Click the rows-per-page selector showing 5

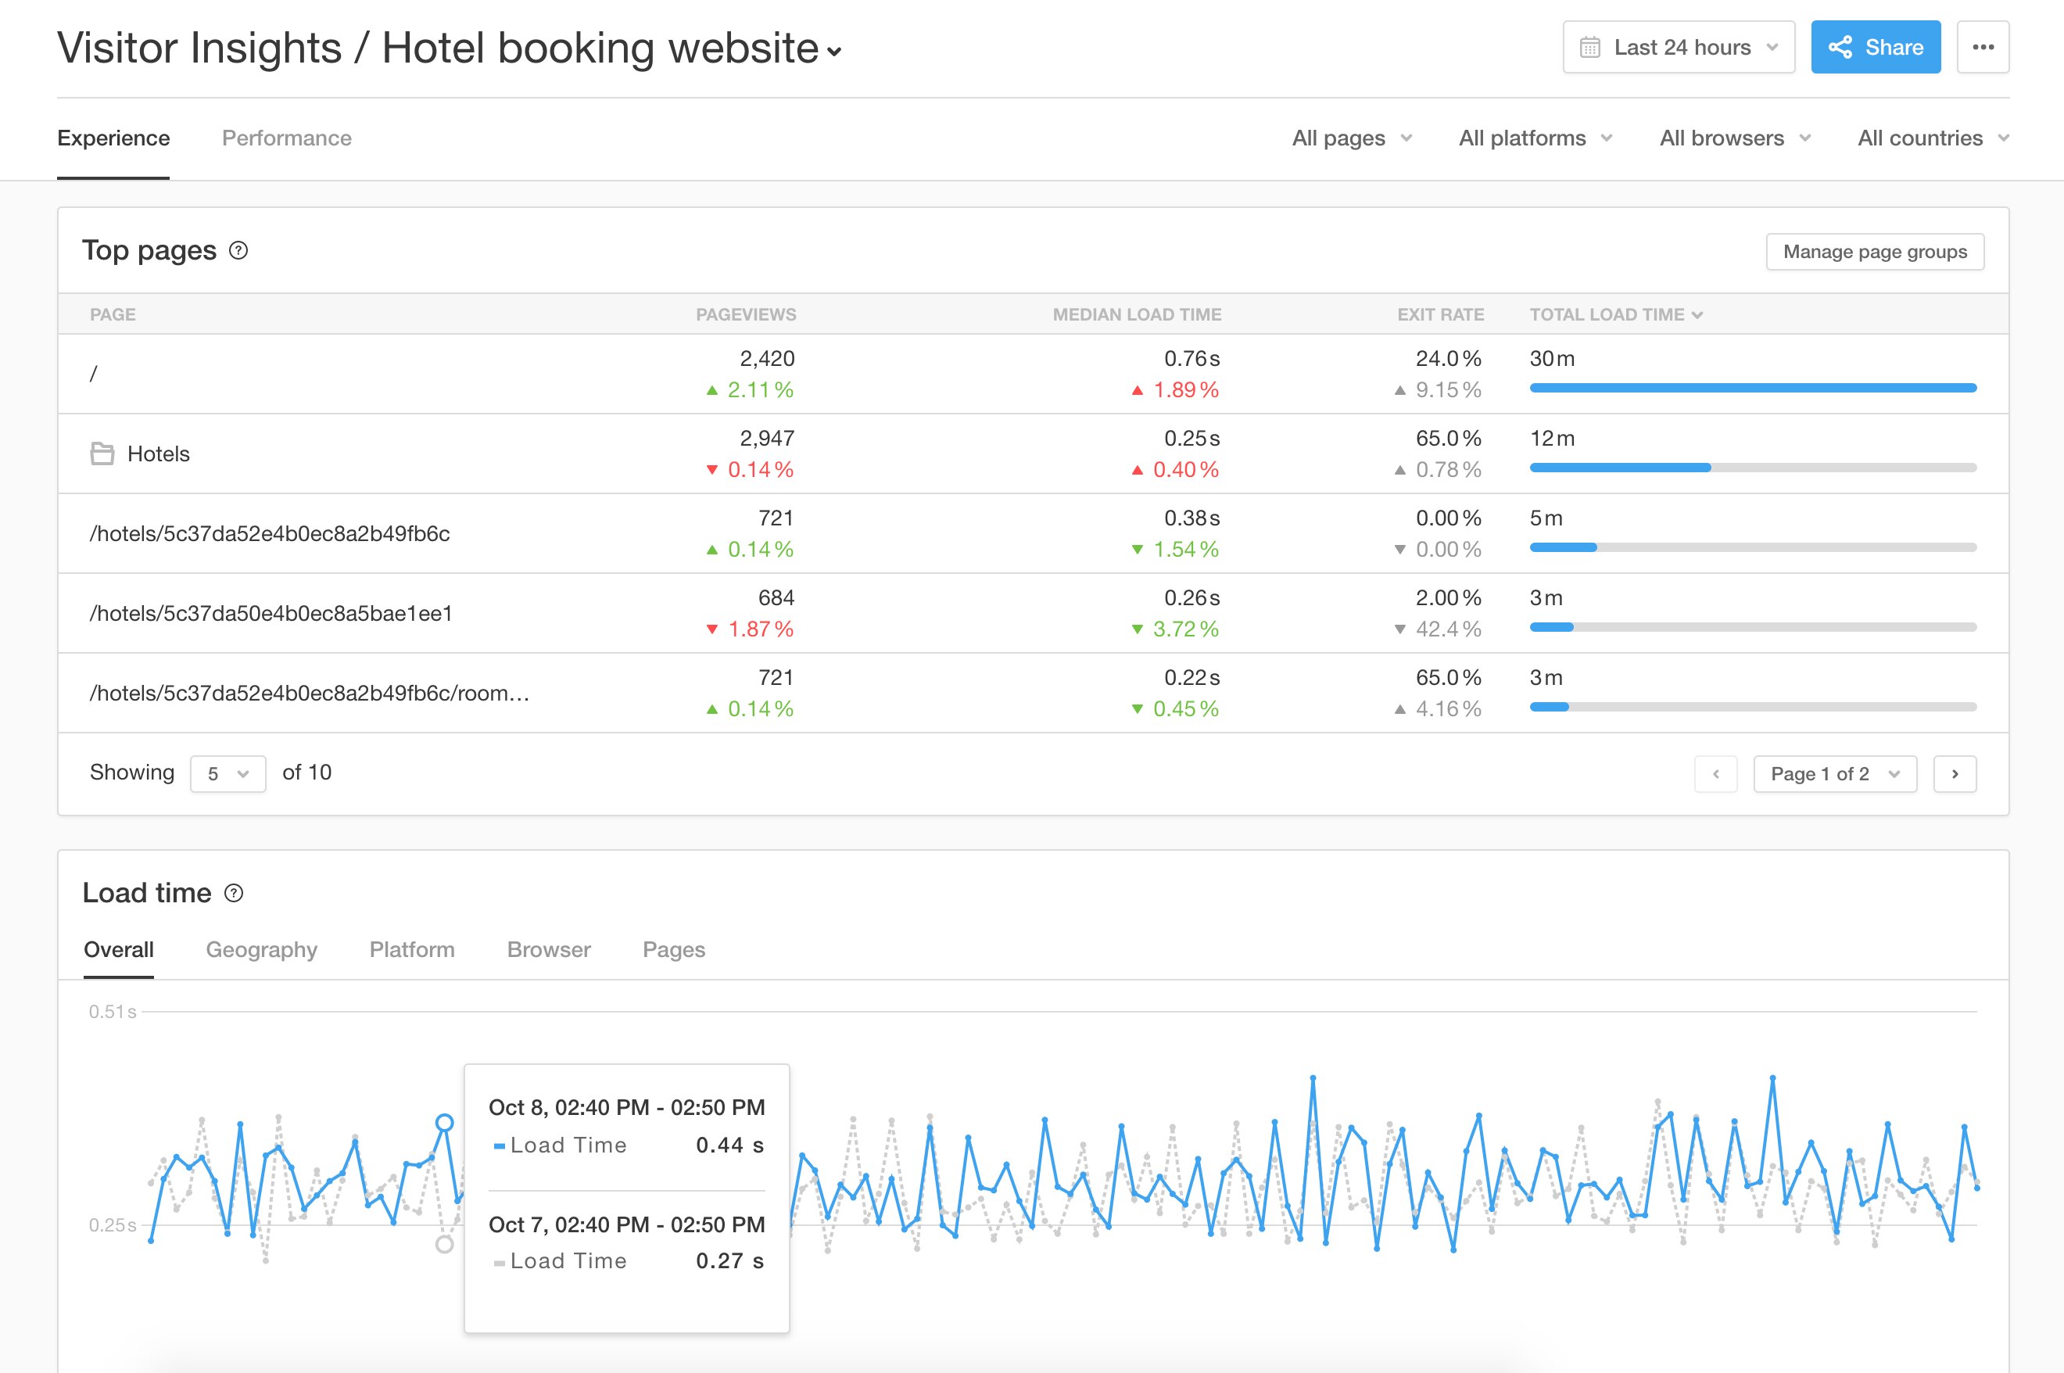coord(228,773)
